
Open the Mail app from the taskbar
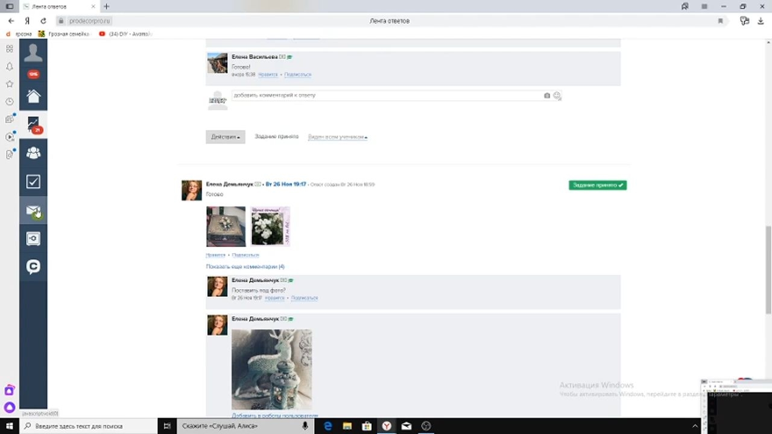pyautogui.click(x=407, y=426)
